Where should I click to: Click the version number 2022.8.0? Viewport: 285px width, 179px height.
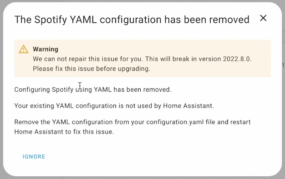pos(237,59)
